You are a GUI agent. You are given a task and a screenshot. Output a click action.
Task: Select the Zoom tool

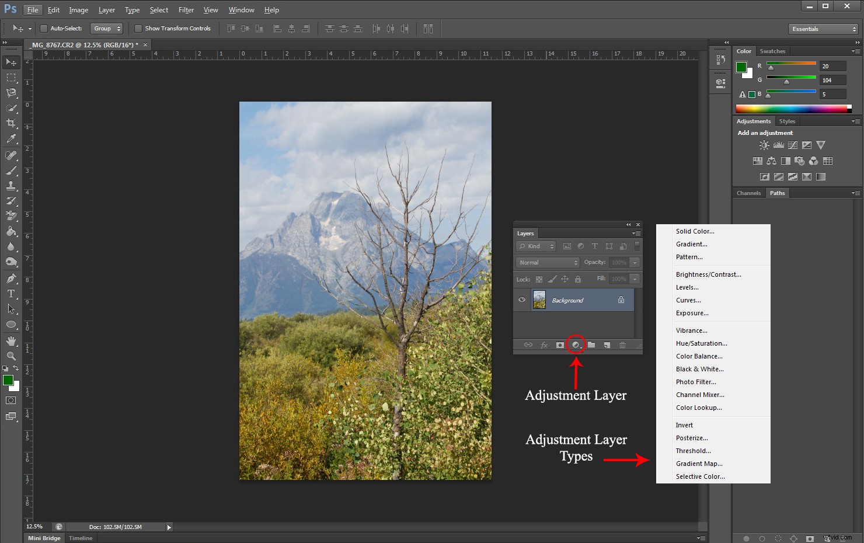coord(11,356)
